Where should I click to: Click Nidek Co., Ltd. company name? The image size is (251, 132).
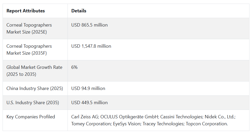point(220,117)
